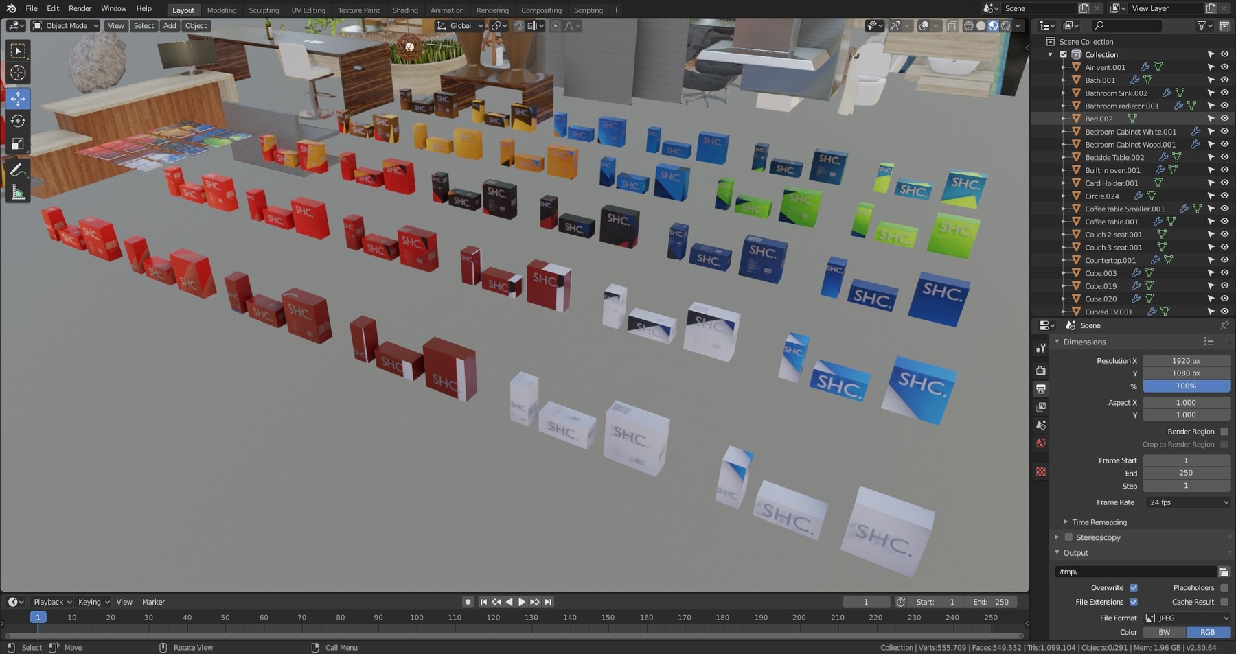Choose the Scale tool
Image resolution: width=1236 pixels, height=654 pixels.
click(x=18, y=143)
